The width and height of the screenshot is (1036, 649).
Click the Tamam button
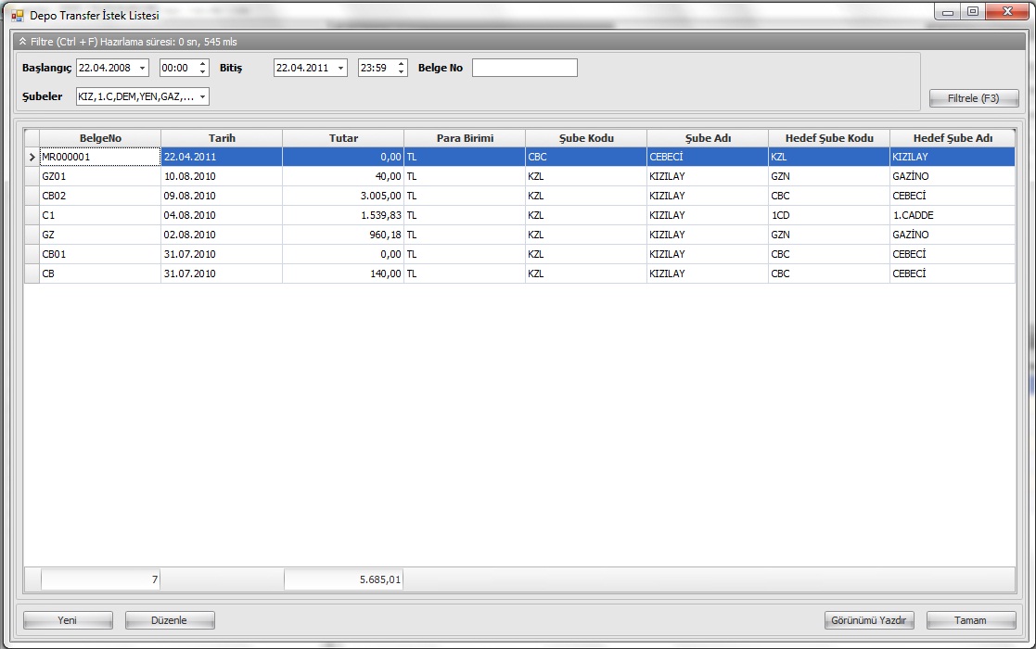click(970, 620)
